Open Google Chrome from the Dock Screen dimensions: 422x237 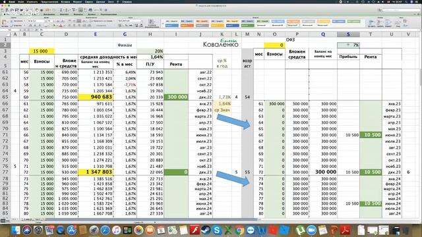click(x=239, y=230)
